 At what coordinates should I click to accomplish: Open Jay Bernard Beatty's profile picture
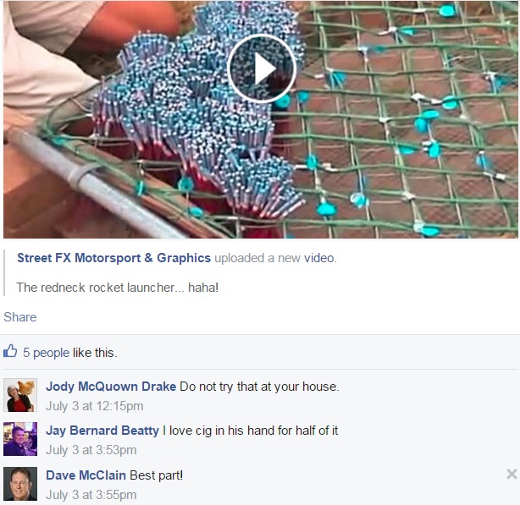20,439
